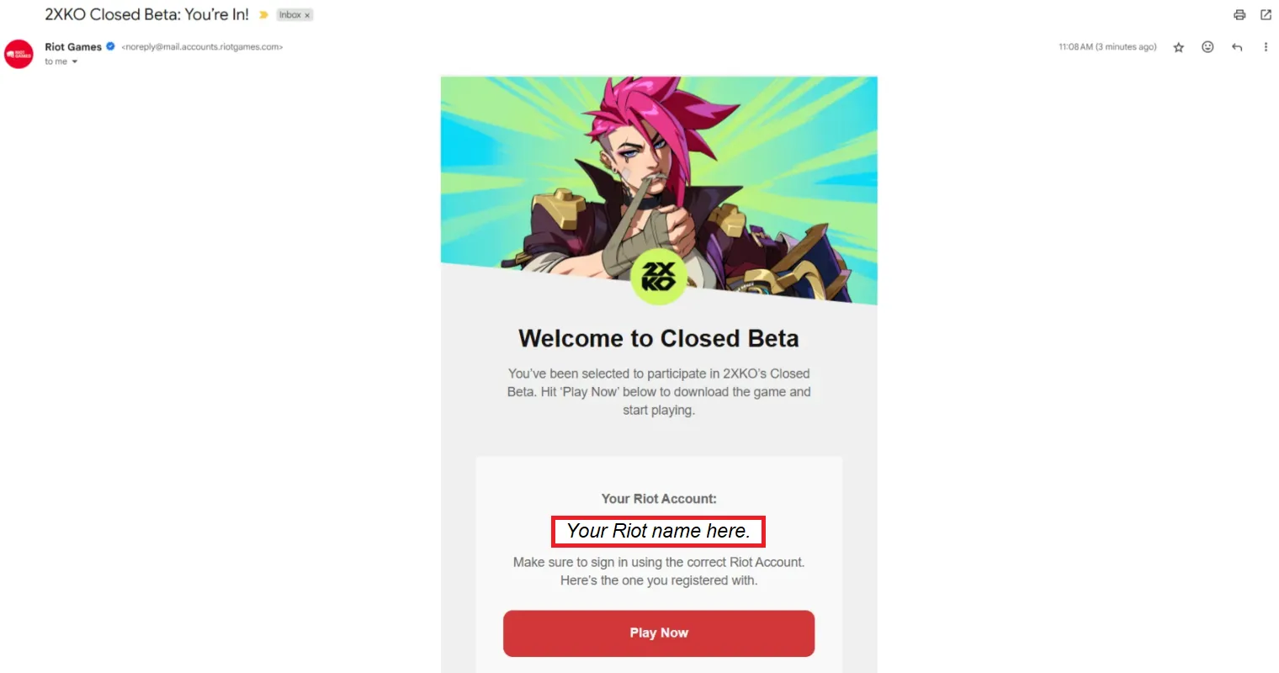The image size is (1279, 673).
Task: Click the round 2XKO logo badge
Action: click(658, 277)
